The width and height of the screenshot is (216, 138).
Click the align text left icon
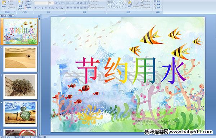point(68,8)
